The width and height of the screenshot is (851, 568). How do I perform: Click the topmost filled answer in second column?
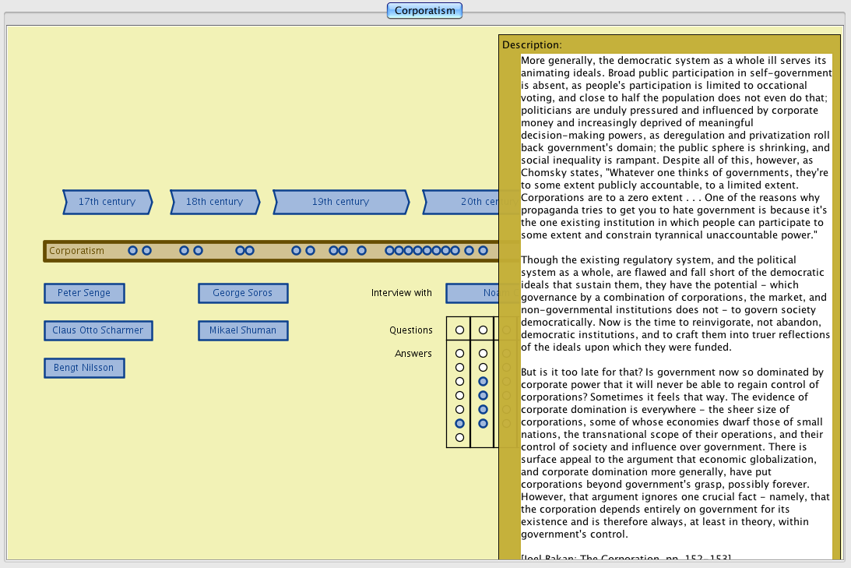[483, 381]
